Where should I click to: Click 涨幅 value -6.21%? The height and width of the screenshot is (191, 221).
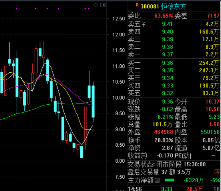click(x=164, y=117)
